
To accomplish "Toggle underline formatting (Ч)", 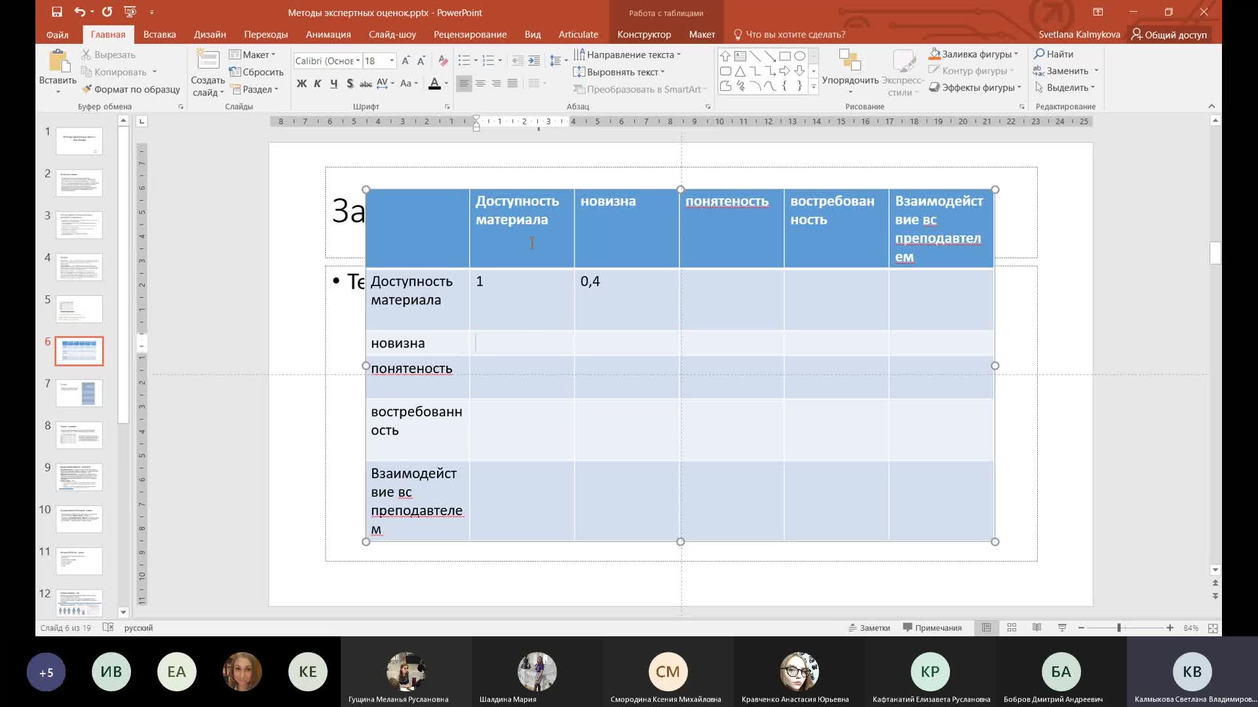I will (x=334, y=83).
